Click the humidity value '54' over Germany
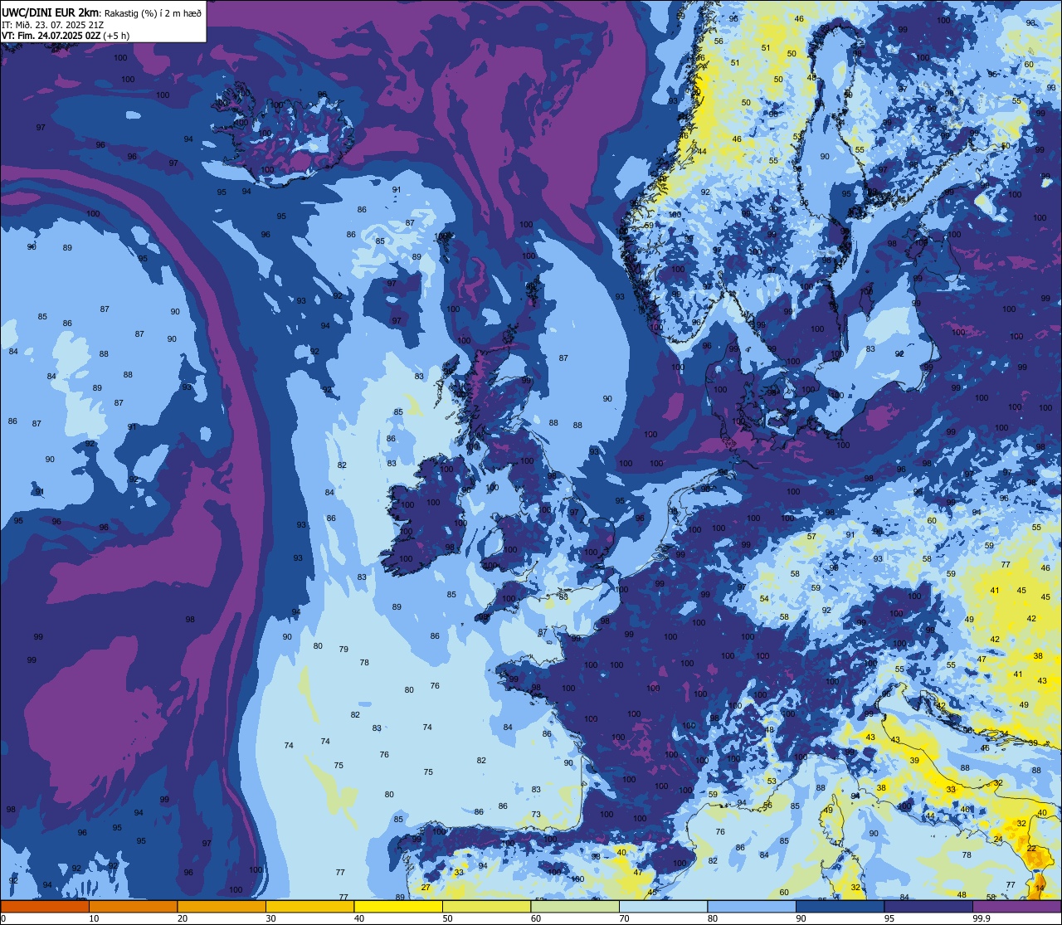The image size is (1062, 925). [764, 599]
